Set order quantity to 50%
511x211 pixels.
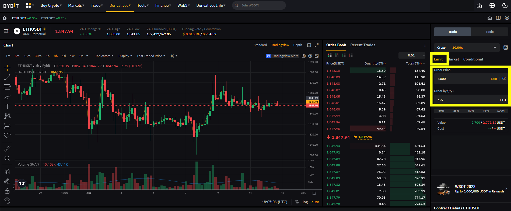pos(471,111)
